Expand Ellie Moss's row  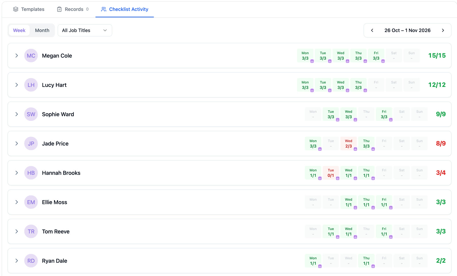(x=17, y=202)
